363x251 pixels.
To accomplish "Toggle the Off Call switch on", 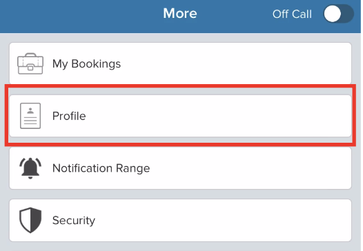I will coord(338,14).
